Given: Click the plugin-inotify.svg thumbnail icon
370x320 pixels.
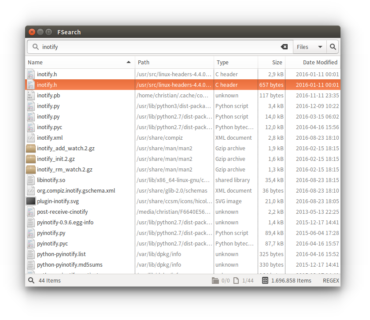Looking at the screenshot, I should [x=30, y=201].
